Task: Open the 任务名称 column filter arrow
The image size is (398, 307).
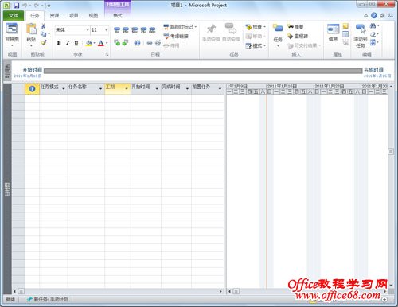Action: click(x=100, y=88)
